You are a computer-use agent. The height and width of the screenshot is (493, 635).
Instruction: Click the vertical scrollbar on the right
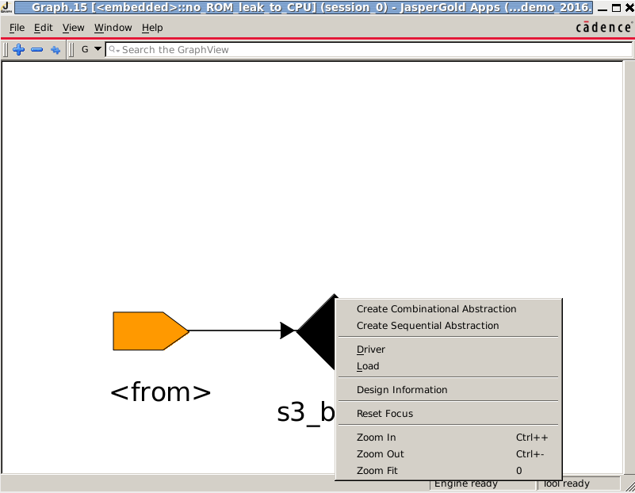click(x=629, y=267)
